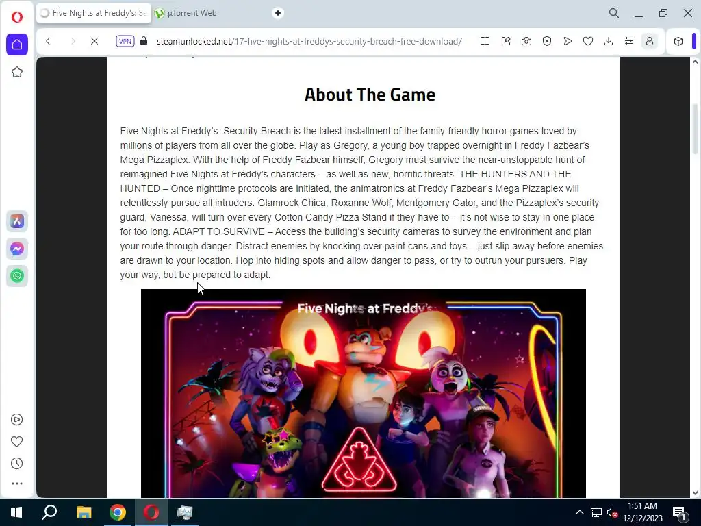Click the edit page note icon
The image size is (701, 526).
point(506,41)
